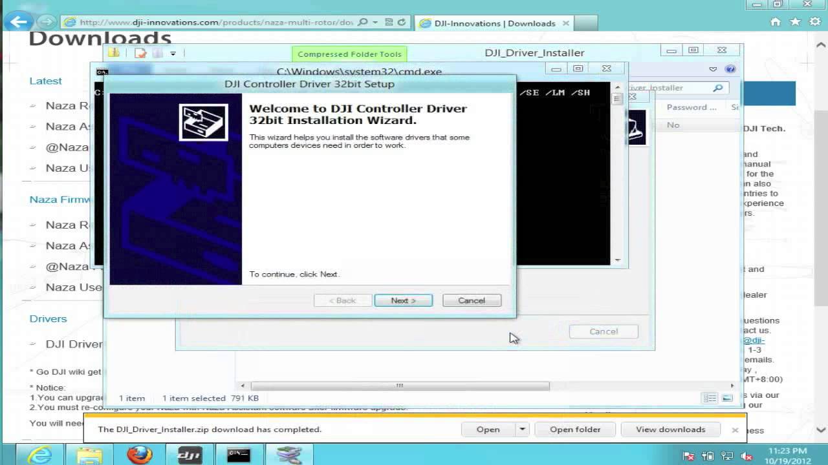Expand the Explorer ribbon chevron
828x465 pixels.
713,69
